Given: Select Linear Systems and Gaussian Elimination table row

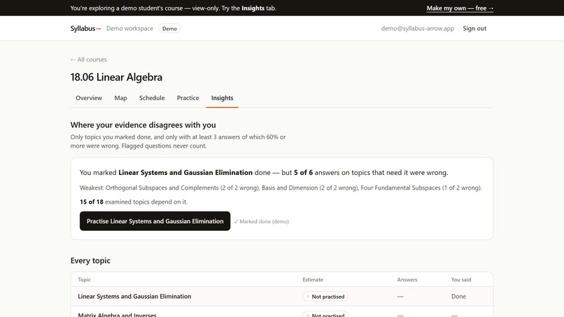Looking at the screenshot, I should coord(282,297).
